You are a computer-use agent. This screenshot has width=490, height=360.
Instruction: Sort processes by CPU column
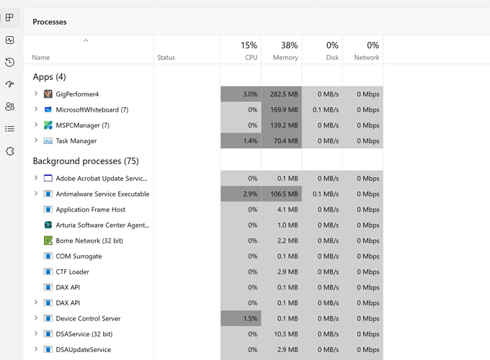click(241, 50)
